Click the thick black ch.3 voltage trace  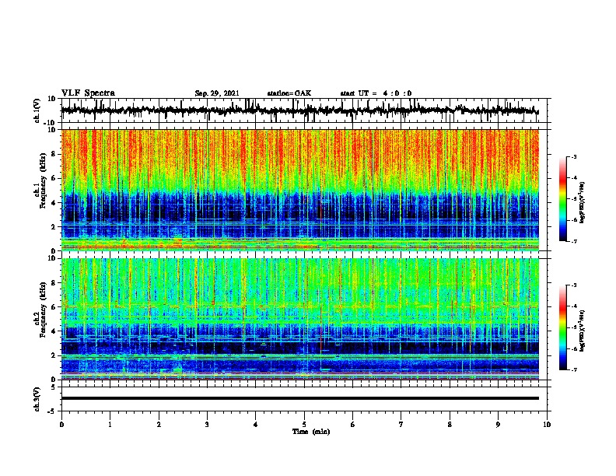tap(299, 398)
